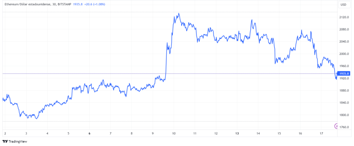The image size is (354, 146).
Task: Open the USD currency selector
Action: 343,5
